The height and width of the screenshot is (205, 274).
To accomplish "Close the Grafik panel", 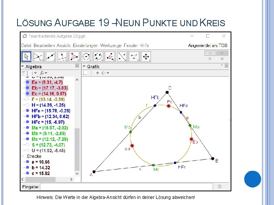I will (x=226, y=66).
